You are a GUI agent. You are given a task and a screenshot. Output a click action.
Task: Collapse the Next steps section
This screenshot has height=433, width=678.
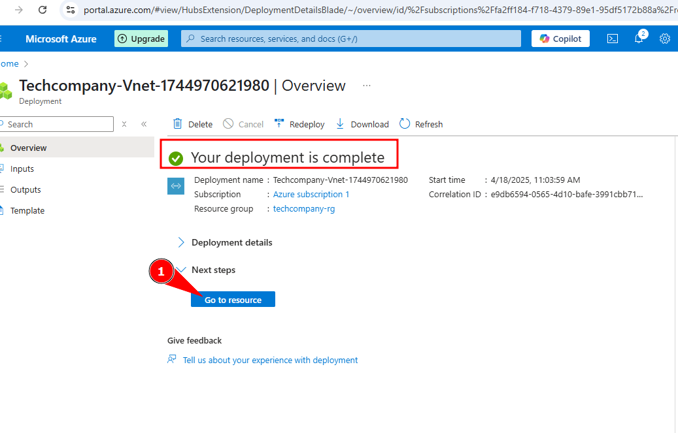pyautogui.click(x=207, y=270)
